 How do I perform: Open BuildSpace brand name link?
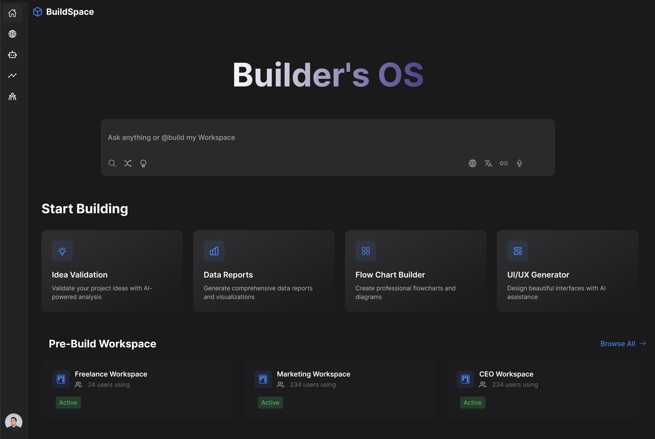70,12
